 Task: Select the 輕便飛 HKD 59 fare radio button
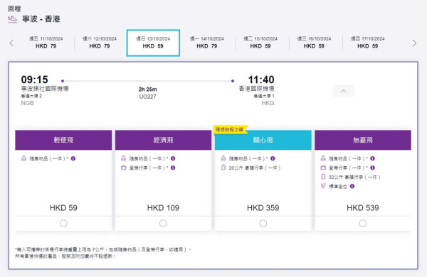point(63,224)
